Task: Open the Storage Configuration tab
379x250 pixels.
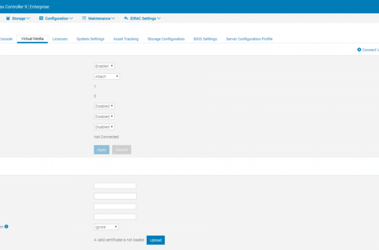Action: (166, 39)
